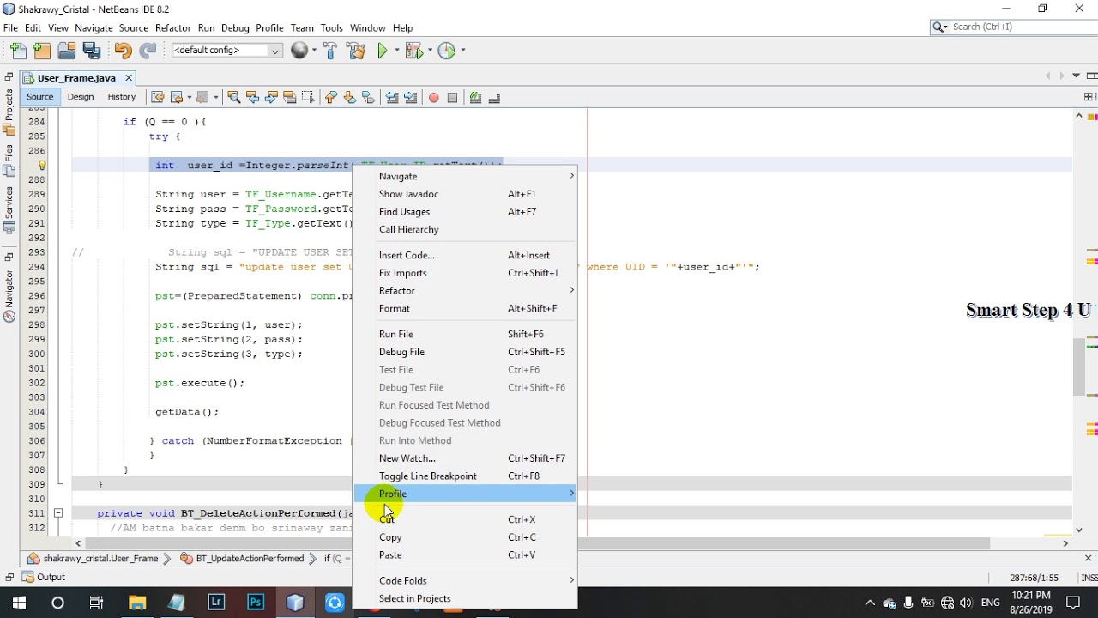1098x618 pixels.
Task: Click the Open Project toolbar icon
Action: [67, 51]
